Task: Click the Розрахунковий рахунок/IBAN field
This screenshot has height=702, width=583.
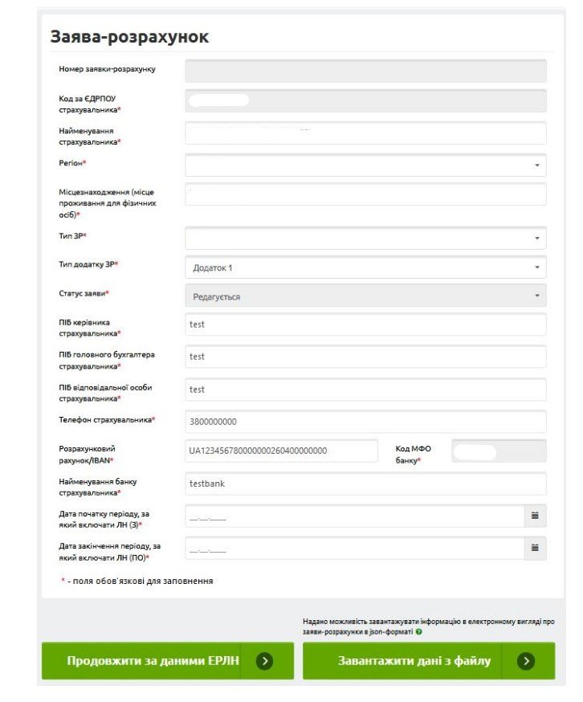Action: (x=281, y=451)
